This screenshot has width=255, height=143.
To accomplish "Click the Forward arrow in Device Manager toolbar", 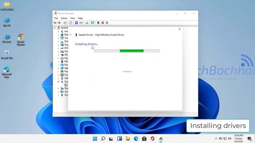I will tap(59, 23).
